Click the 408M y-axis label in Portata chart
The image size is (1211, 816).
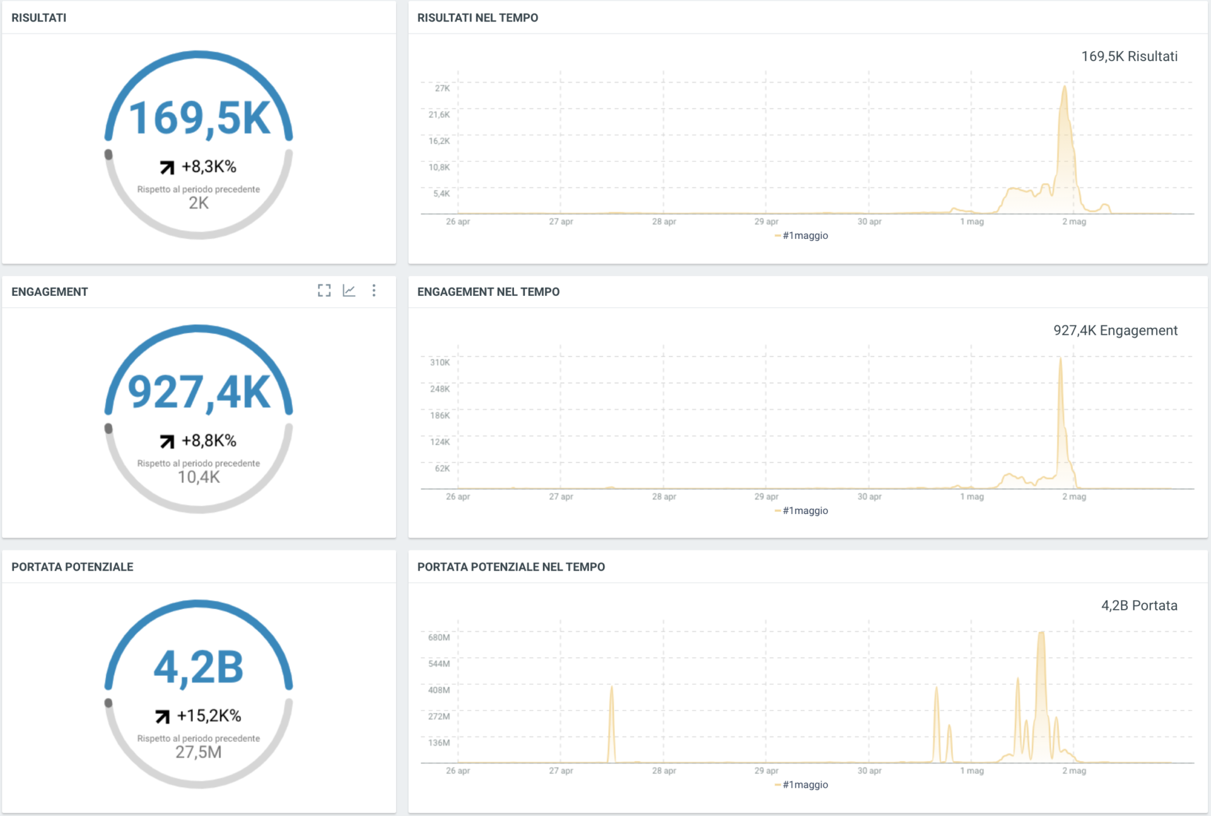click(439, 690)
